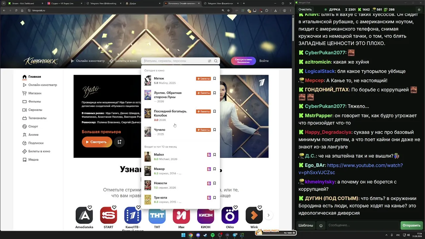Open the Windows Start menu
The image size is (425, 239).
183,235
